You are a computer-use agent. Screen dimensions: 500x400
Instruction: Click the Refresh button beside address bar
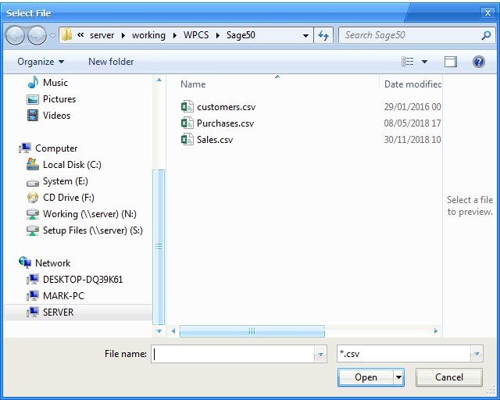[324, 35]
